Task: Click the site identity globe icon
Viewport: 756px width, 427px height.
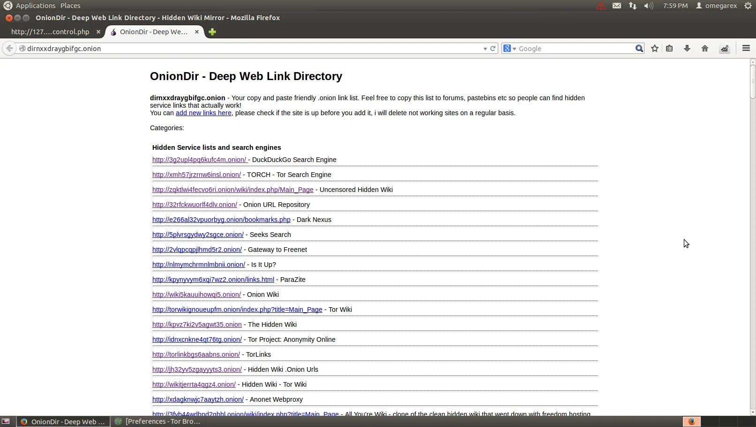Action: pyautogui.click(x=22, y=48)
